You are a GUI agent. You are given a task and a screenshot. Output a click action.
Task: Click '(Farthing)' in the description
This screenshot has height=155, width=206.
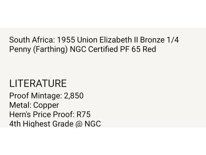tap(50, 49)
